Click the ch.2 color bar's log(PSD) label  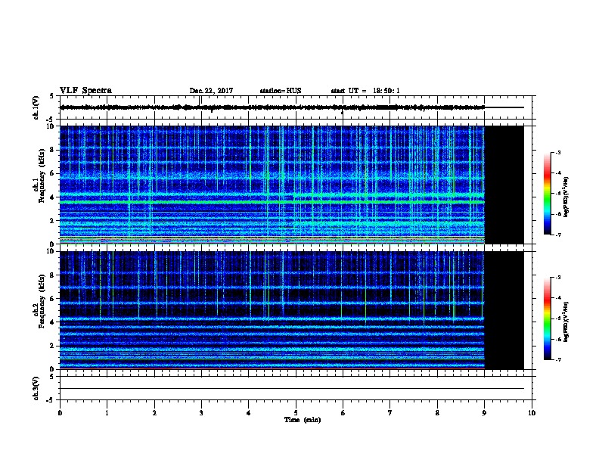[x=566, y=322]
